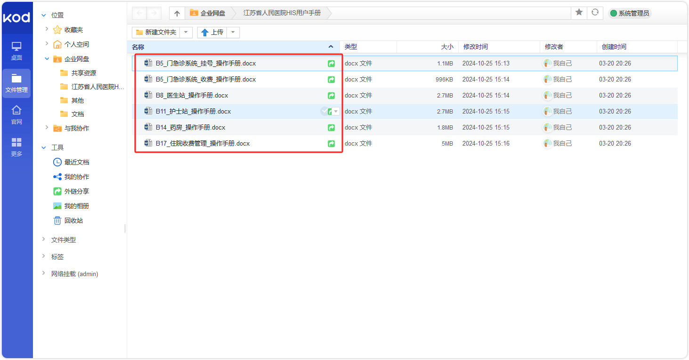Expand the 文件类型 section
The height and width of the screenshot is (360, 689).
(x=44, y=239)
